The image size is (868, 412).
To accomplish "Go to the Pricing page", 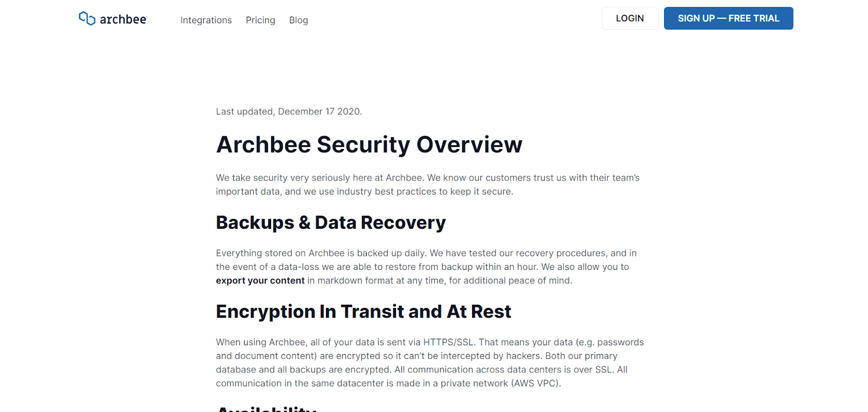I will pos(260,20).
